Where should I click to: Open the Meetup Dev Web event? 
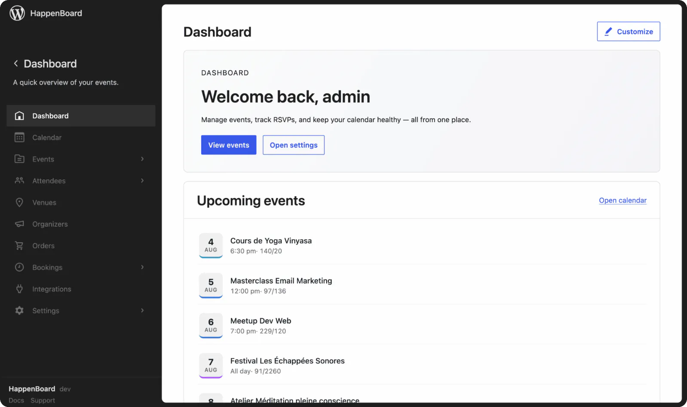point(261,321)
